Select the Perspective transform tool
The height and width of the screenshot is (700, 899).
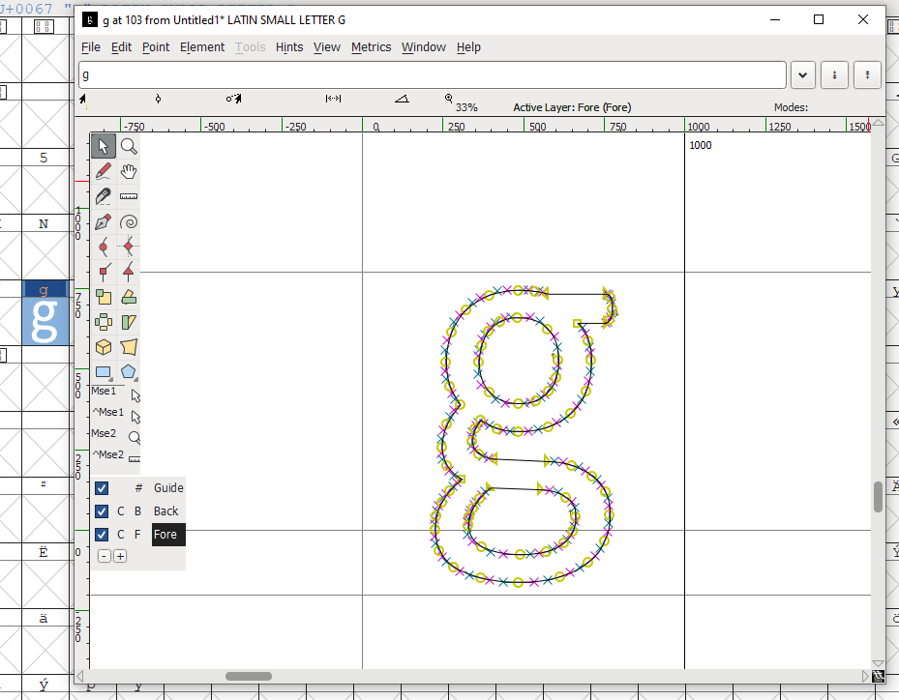[129, 347]
